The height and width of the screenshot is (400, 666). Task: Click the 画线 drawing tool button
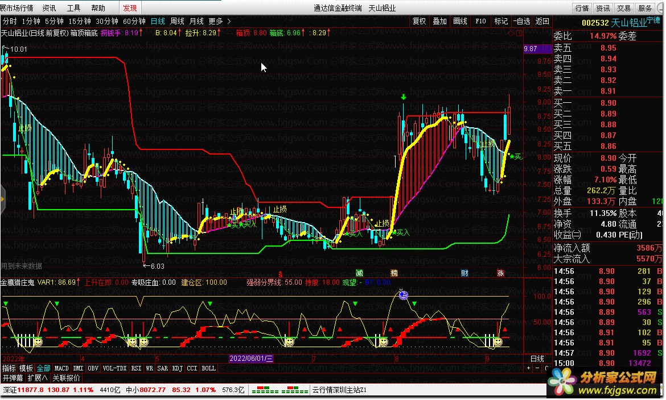point(460,21)
